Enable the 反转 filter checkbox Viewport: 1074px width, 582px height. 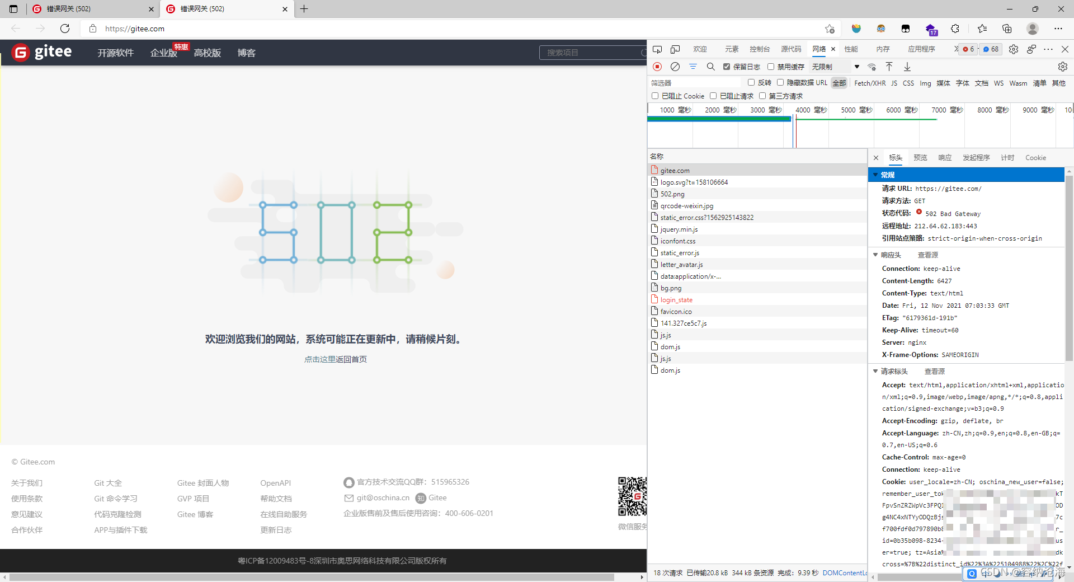pyautogui.click(x=751, y=82)
